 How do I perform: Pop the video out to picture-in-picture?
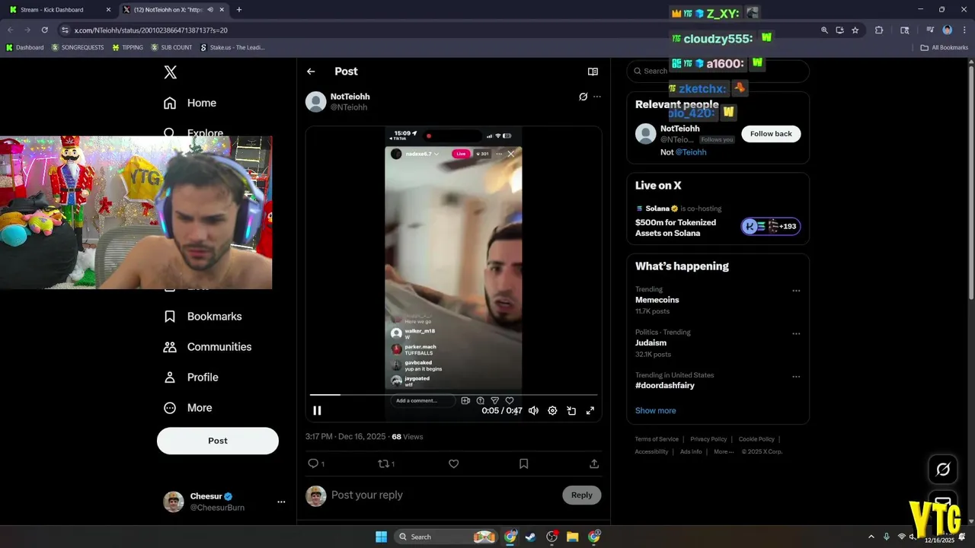tap(571, 411)
